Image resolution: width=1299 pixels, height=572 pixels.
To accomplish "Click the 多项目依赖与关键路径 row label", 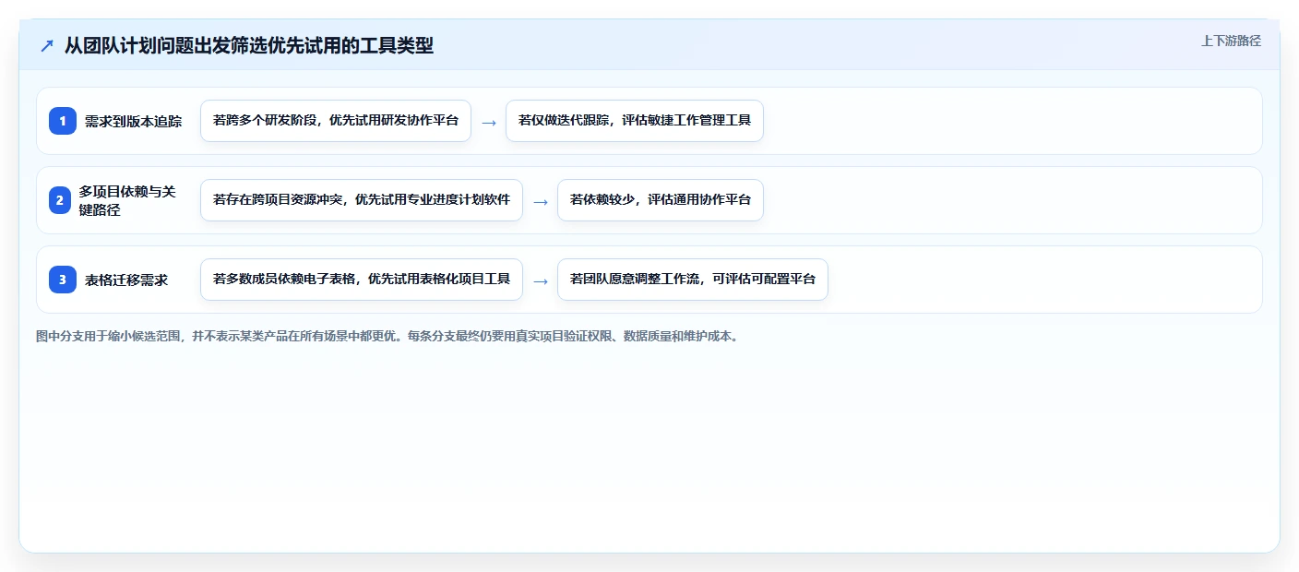I will (127, 200).
